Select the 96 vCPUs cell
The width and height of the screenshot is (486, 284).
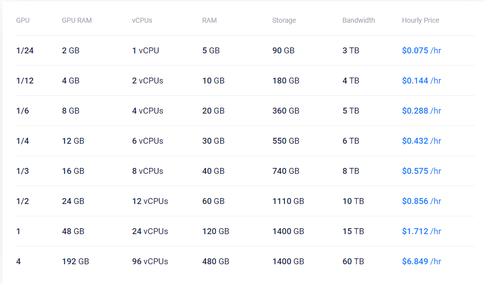click(x=150, y=261)
